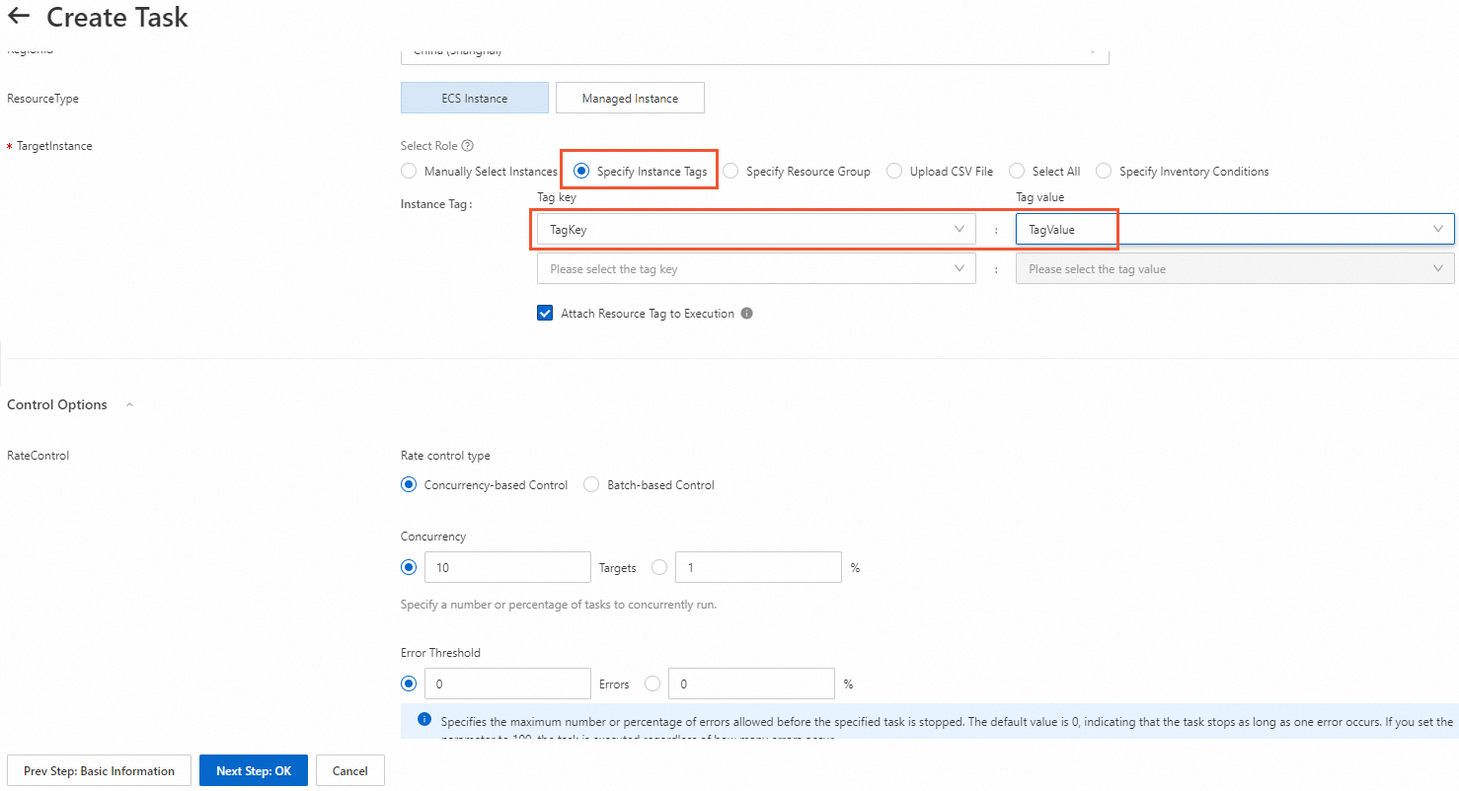Click the Cancel button
Viewport: 1459px width, 791px height.
349,771
